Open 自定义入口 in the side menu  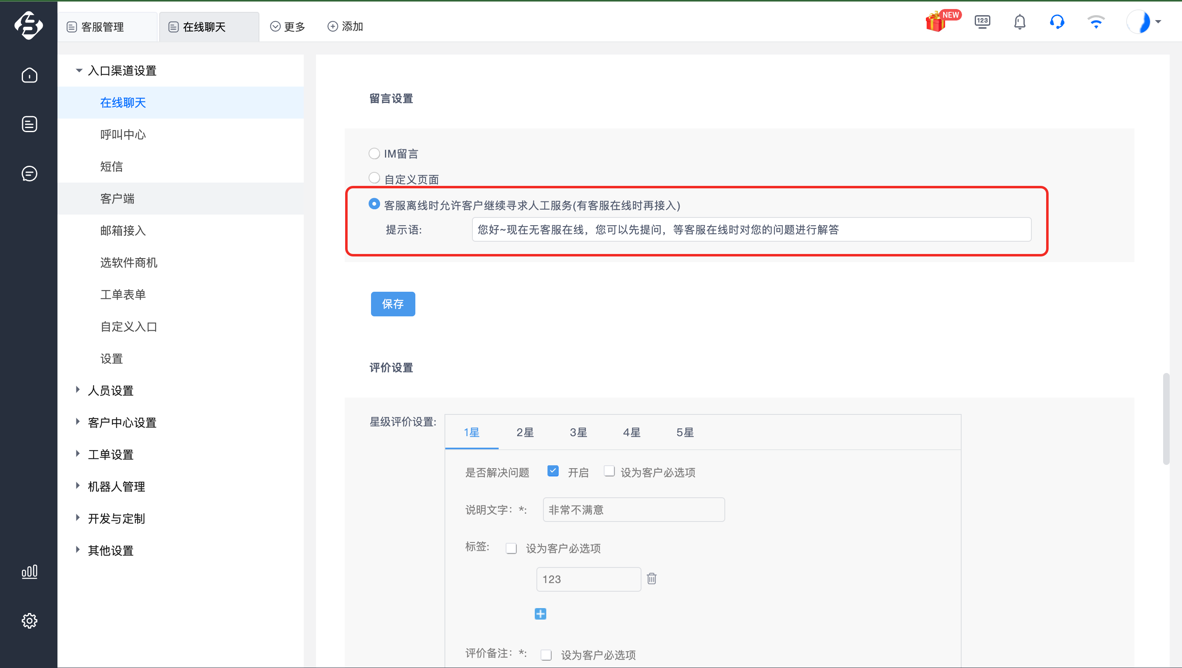pos(181,327)
